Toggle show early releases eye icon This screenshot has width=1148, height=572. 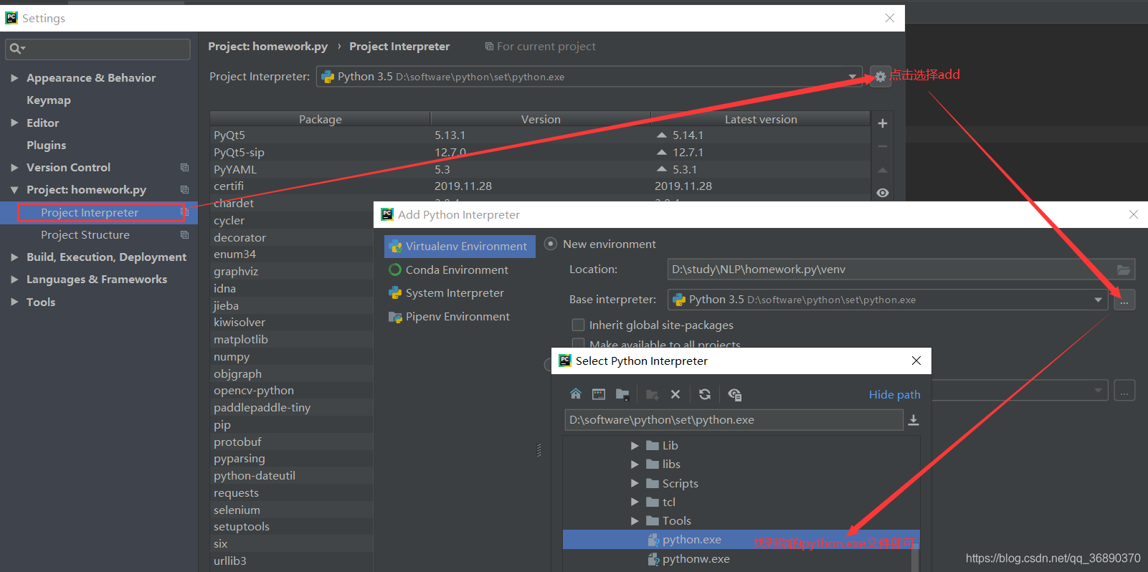click(883, 193)
